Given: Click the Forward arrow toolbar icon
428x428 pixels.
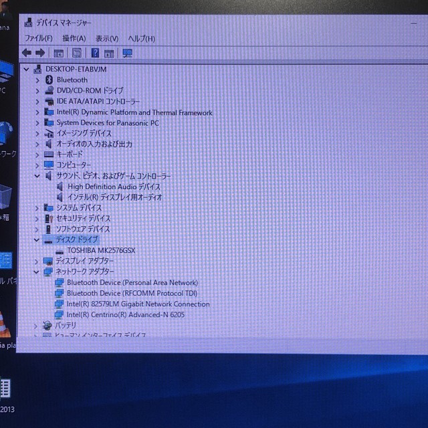Looking at the screenshot, I should 40,53.
